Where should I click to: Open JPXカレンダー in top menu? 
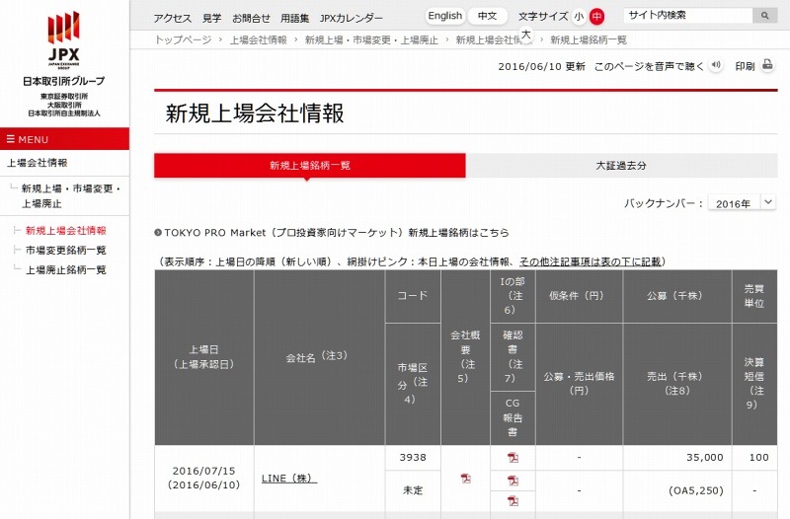coord(352,18)
